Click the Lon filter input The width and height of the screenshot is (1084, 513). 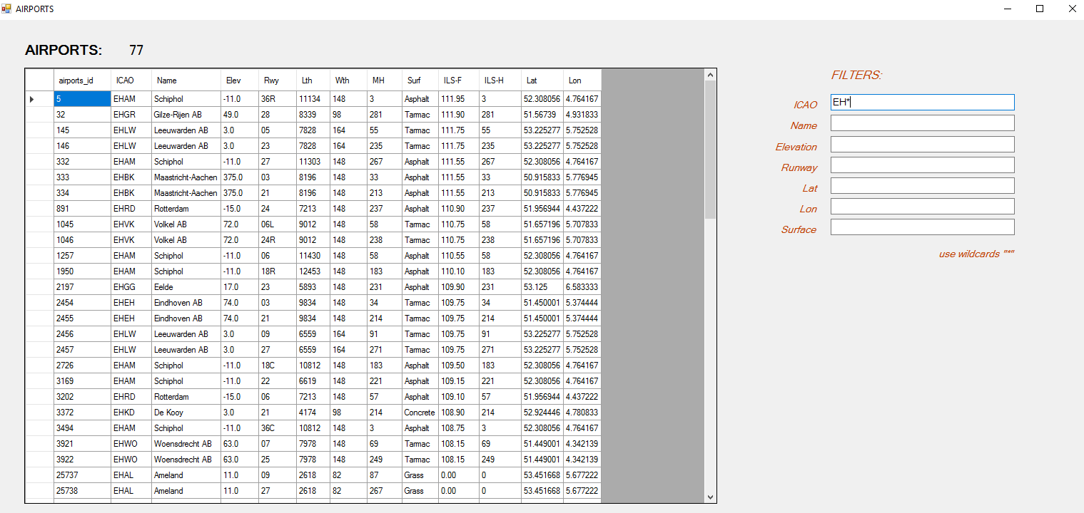tap(922, 206)
